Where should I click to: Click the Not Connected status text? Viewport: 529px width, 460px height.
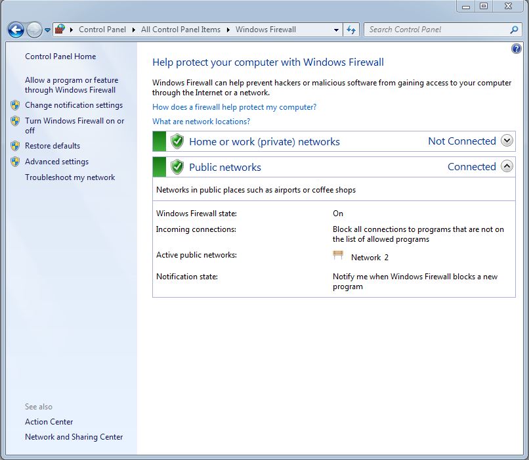(462, 141)
